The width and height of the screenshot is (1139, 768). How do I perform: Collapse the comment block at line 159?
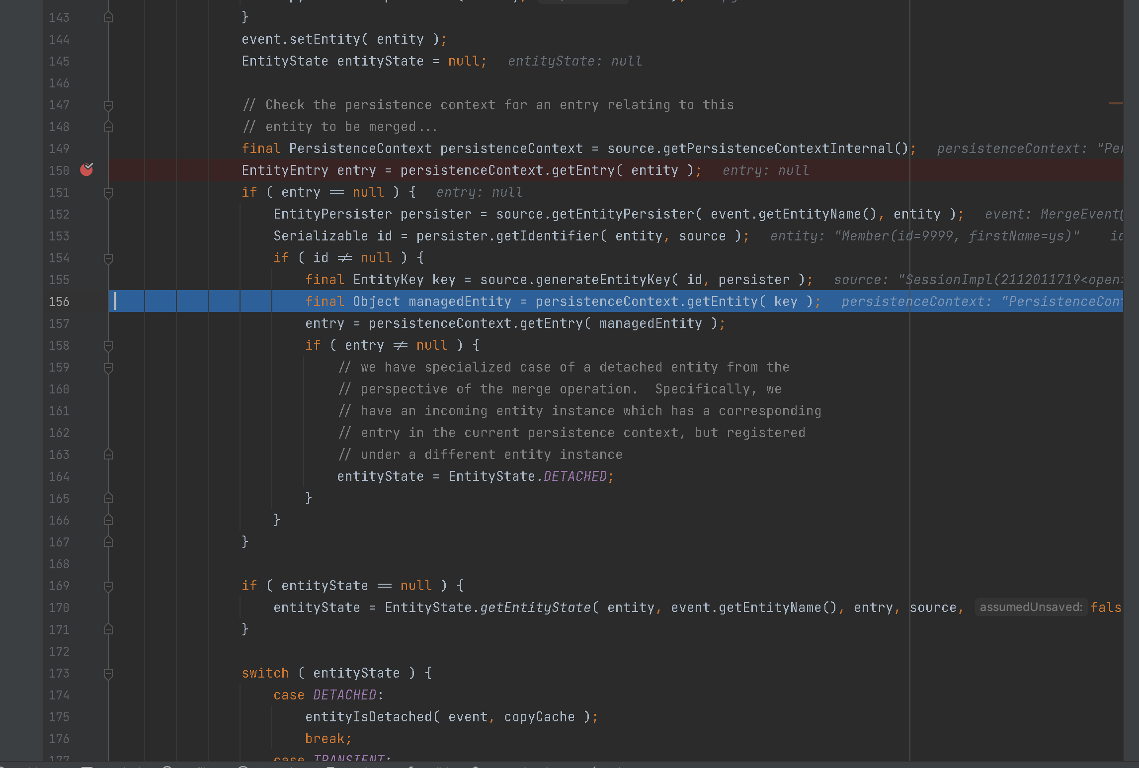point(108,368)
